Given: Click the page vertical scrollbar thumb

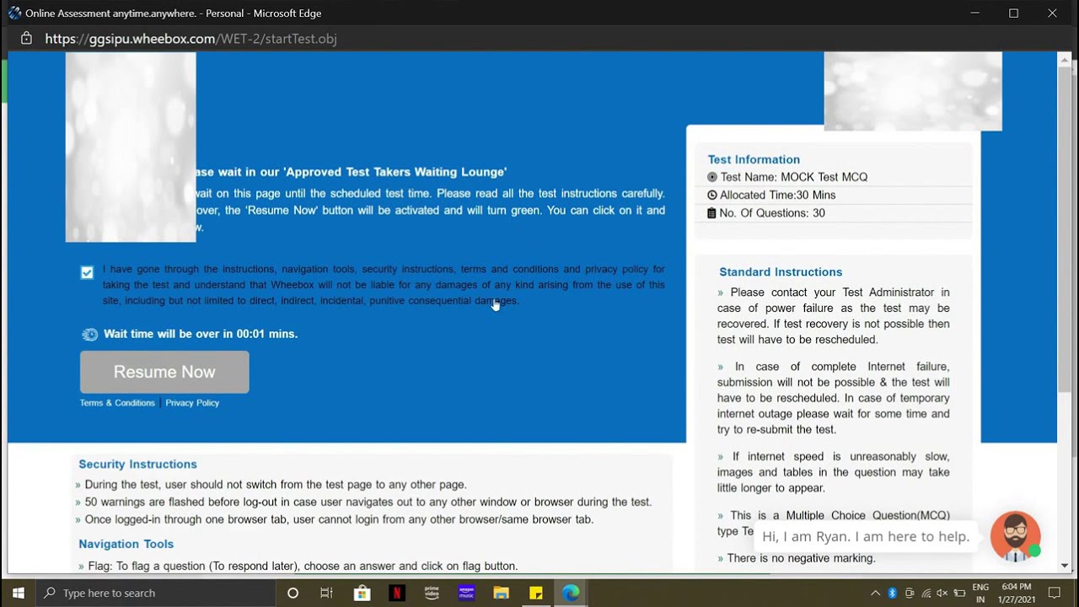Looking at the screenshot, I should [1064, 228].
